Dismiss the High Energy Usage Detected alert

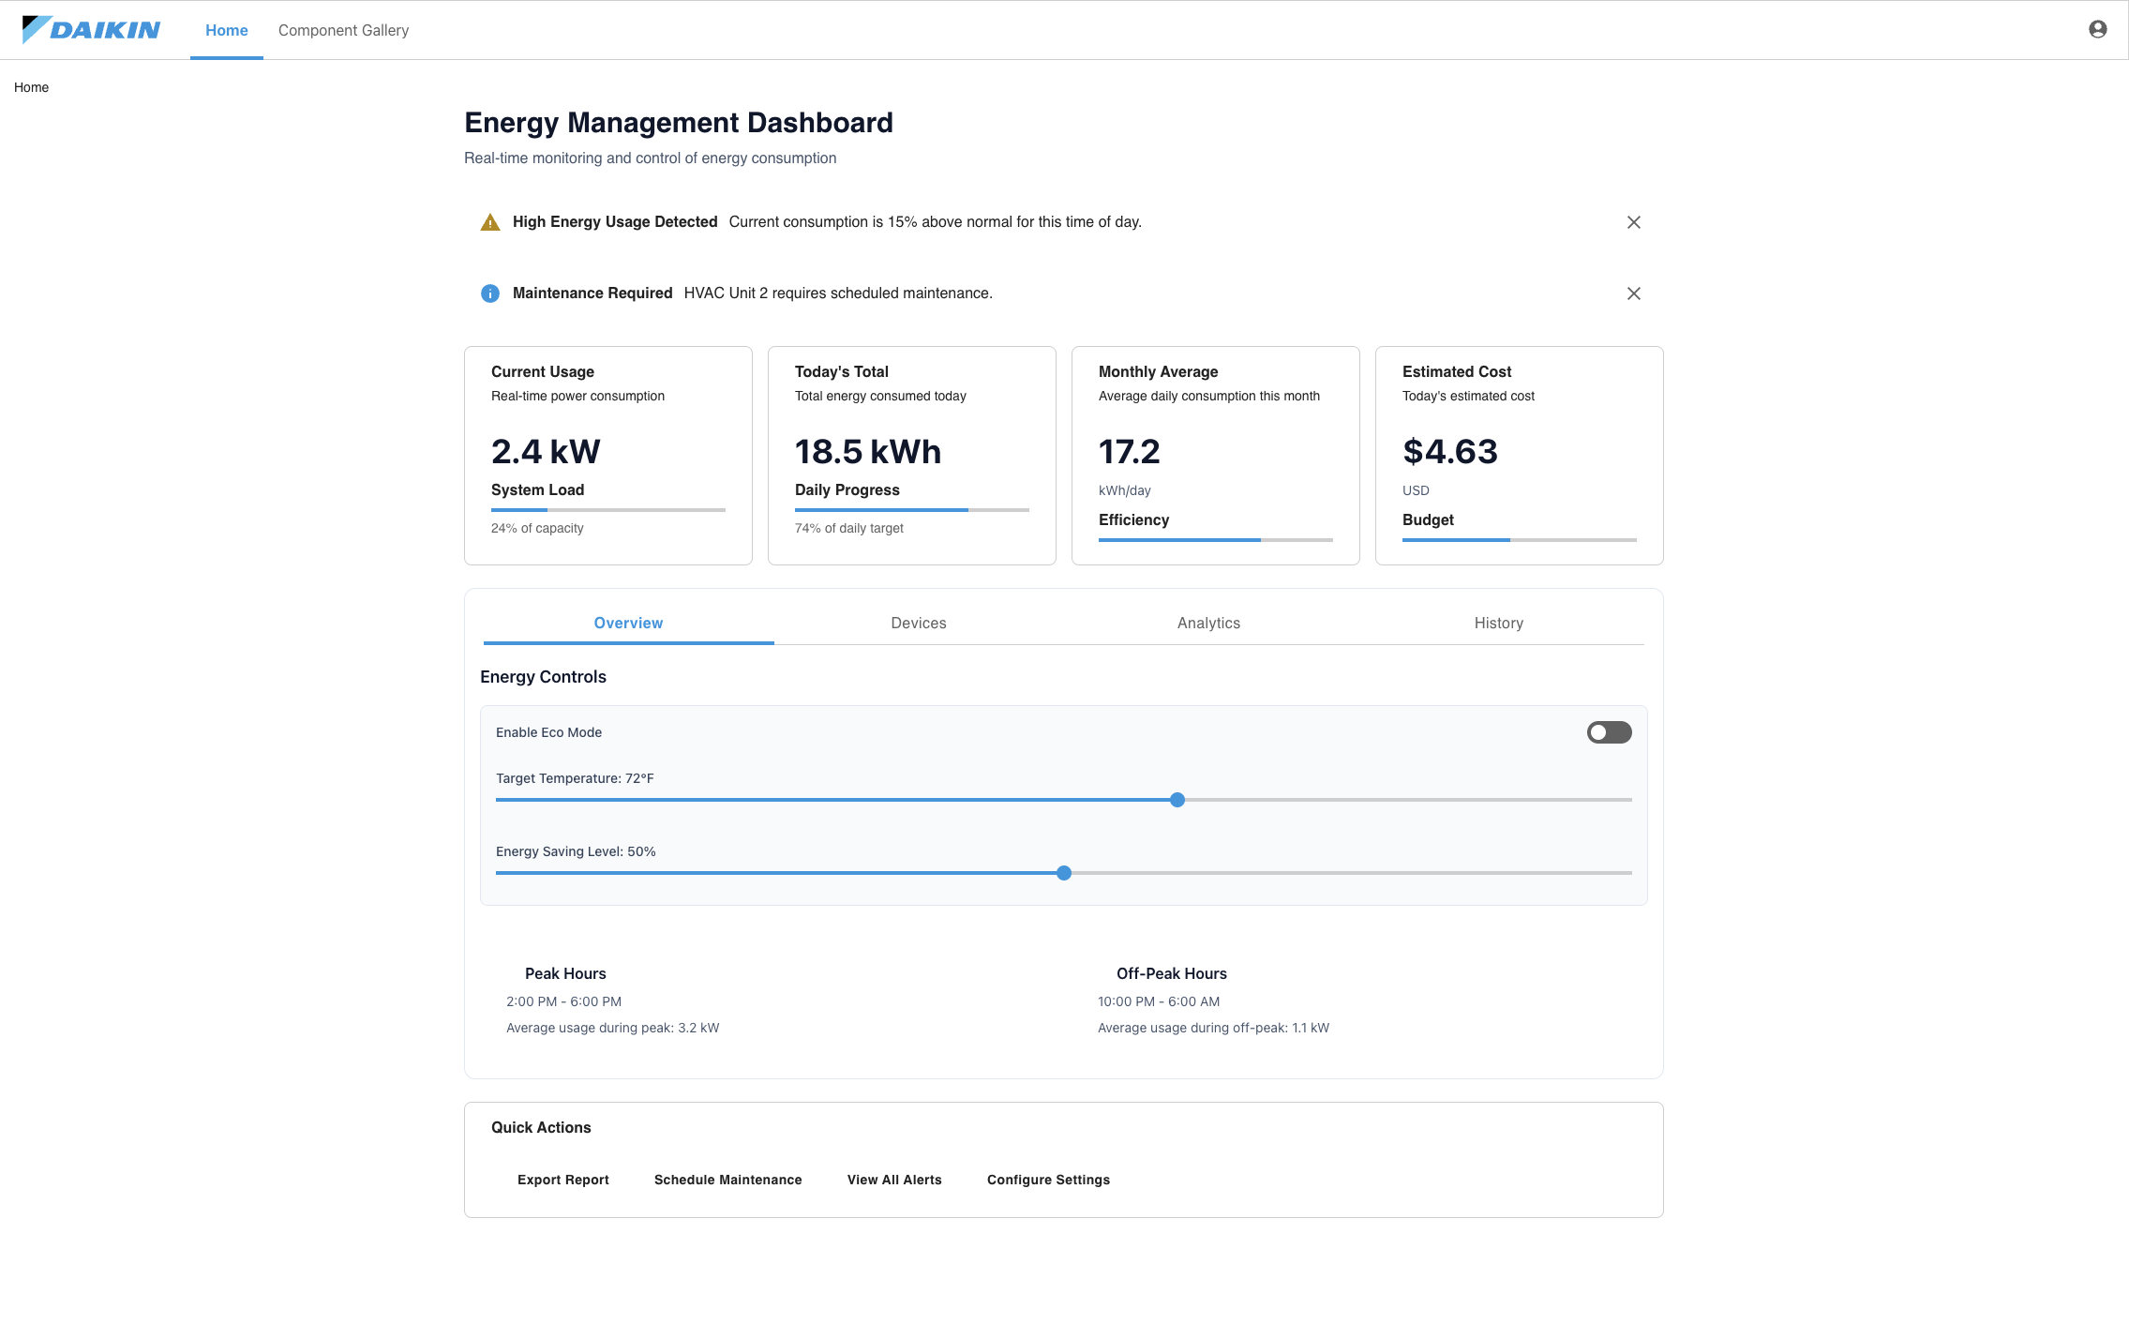click(x=1633, y=222)
